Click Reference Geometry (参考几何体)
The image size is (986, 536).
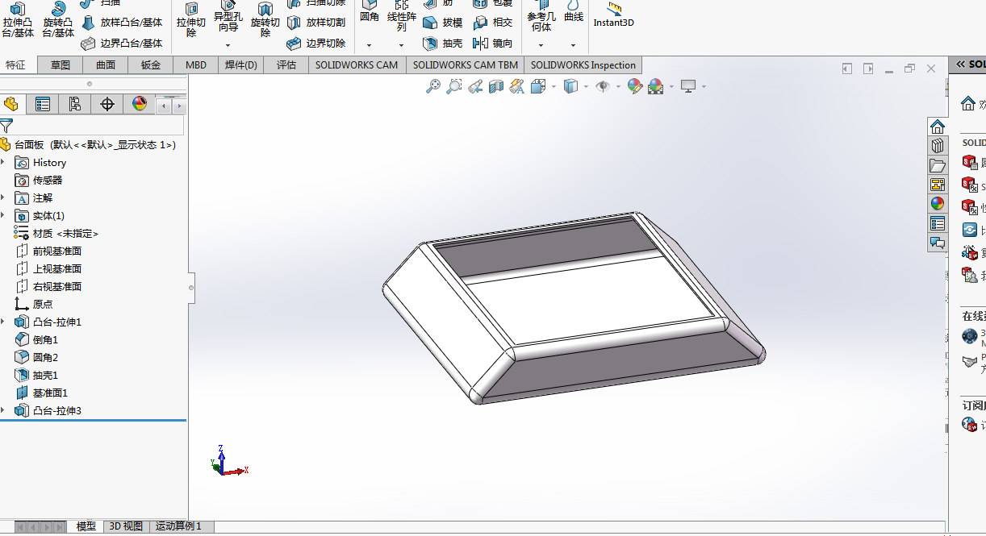coord(541,16)
